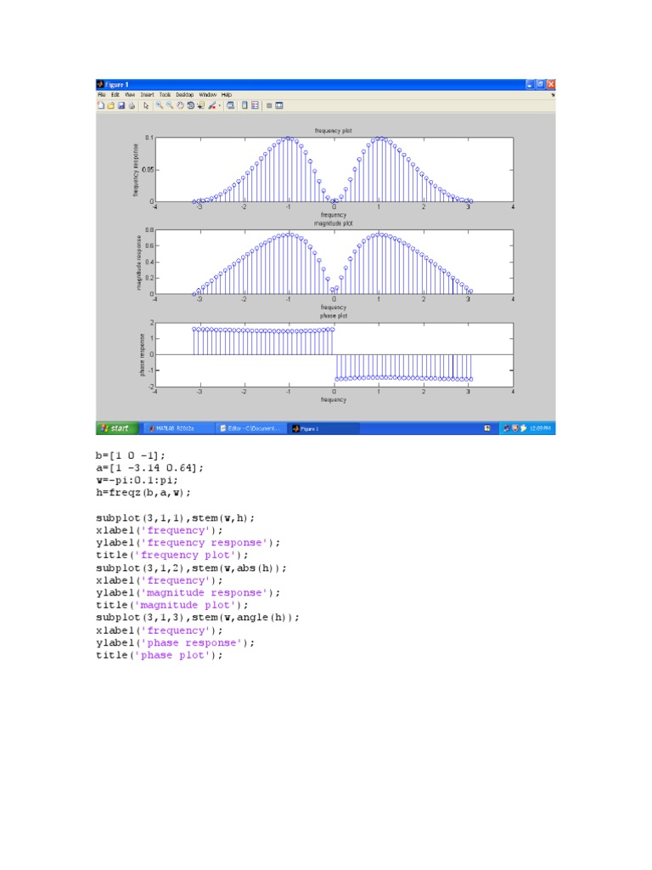The width and height of the screenshot is (652, 870).
Task: Minimize the Figure 1 window
Action: point(530,84)
